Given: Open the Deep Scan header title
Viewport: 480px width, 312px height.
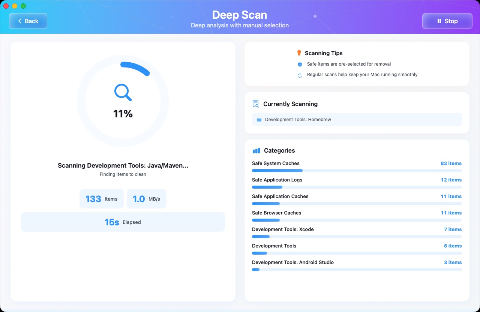Looking at the screenshot, I should point(240,15).
